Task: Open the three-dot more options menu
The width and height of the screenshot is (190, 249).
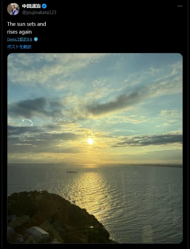Action: coord(180,6)
